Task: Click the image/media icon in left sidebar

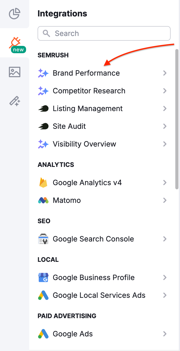Action: pos(14,72)
